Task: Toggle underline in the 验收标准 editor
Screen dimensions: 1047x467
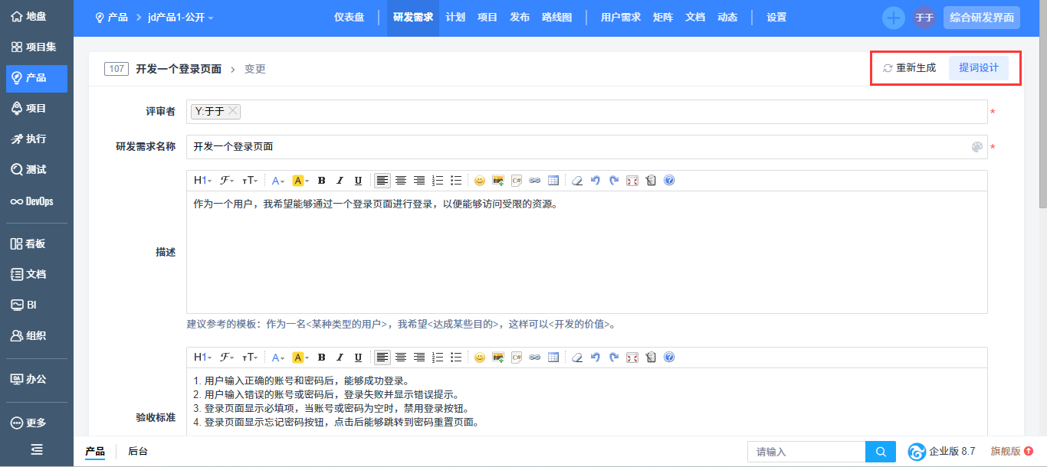Action: (358, 358)
